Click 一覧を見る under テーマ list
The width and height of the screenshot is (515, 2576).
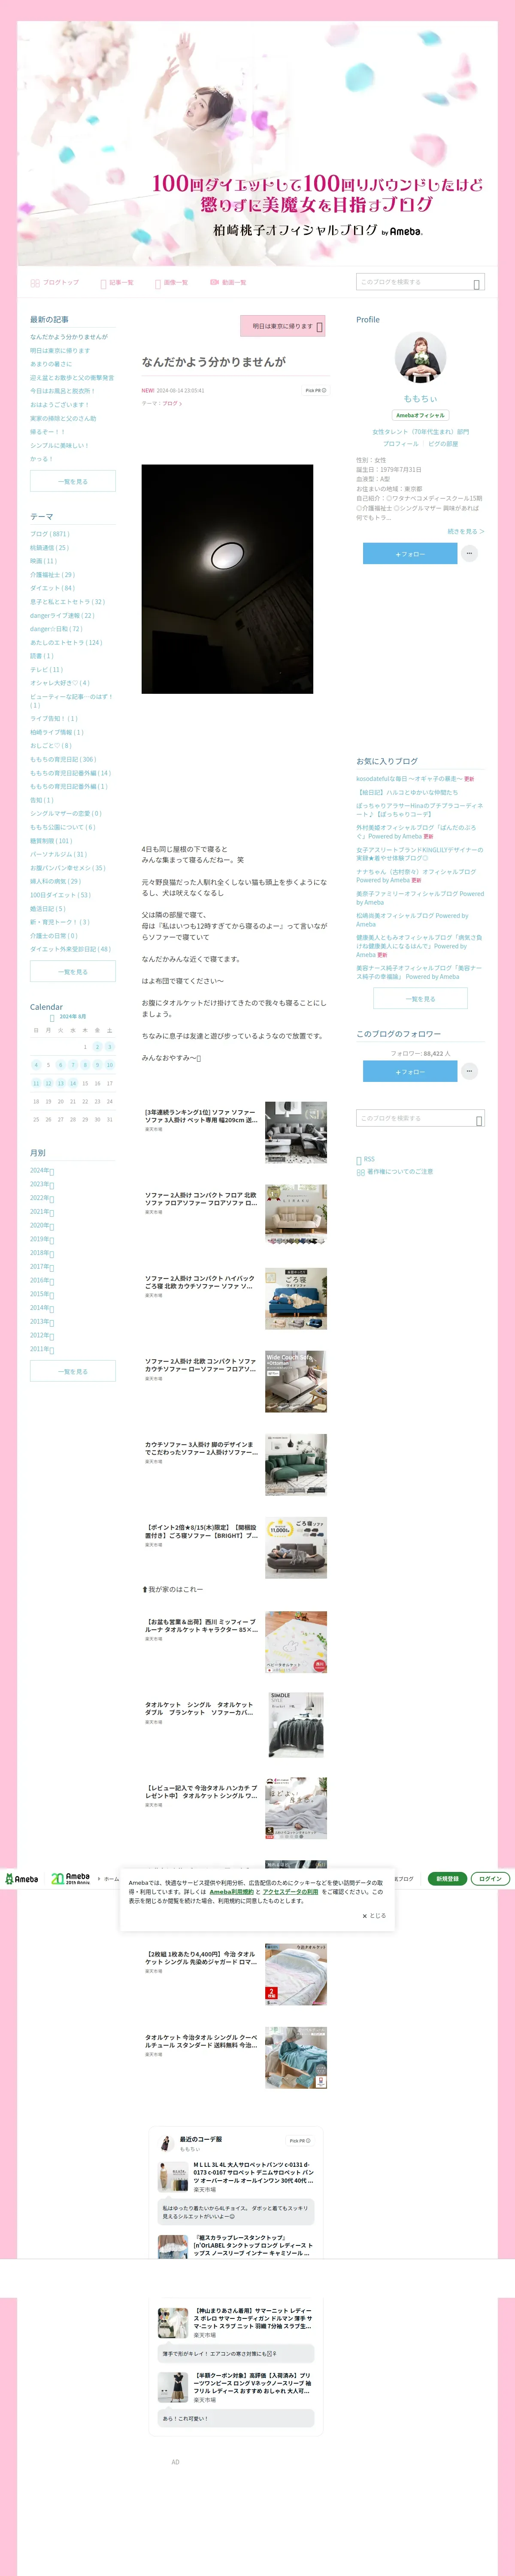point(73,972)
